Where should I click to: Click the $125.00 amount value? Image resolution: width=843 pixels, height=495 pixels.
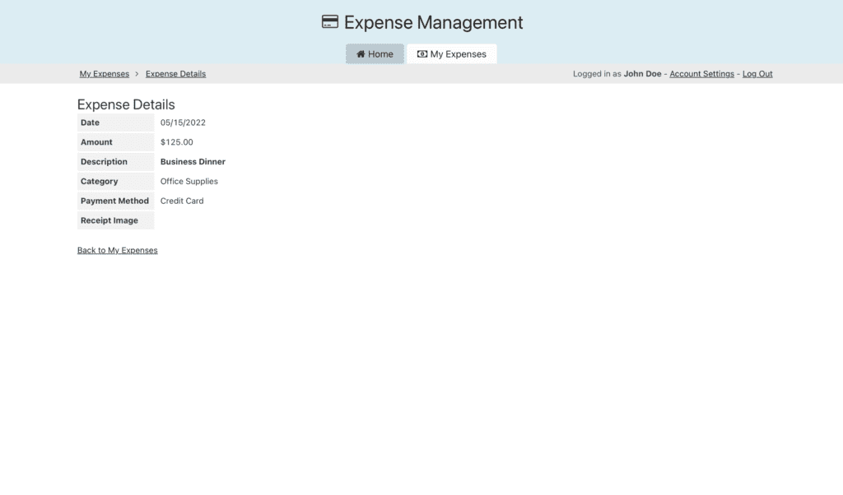click(176, 142)
